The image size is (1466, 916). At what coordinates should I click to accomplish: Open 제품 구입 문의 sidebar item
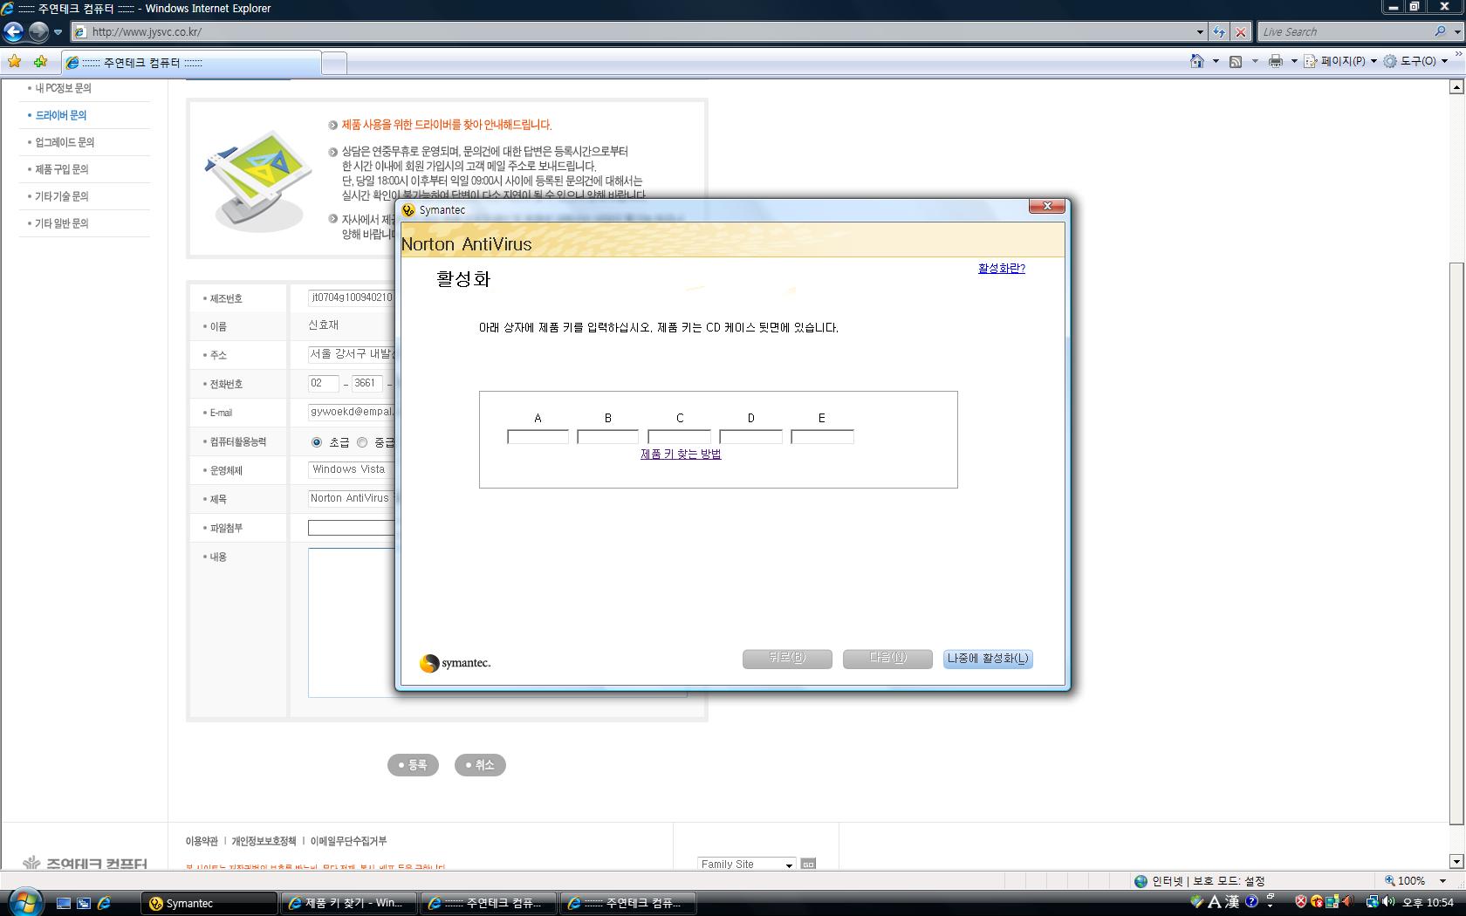tap(61, 169)
